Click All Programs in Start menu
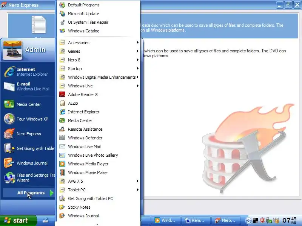Image resolution: width=302 pixels, height=226 pixels. [29, 193]
